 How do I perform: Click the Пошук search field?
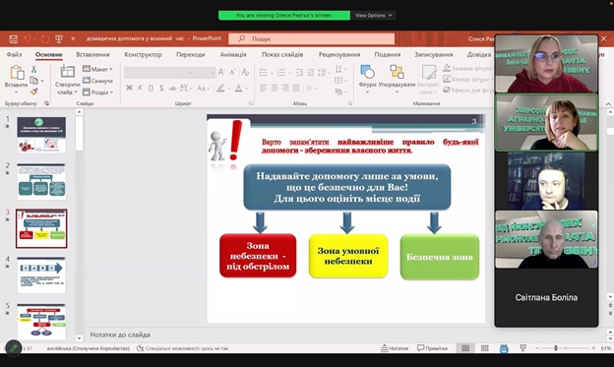click(311, 38)
